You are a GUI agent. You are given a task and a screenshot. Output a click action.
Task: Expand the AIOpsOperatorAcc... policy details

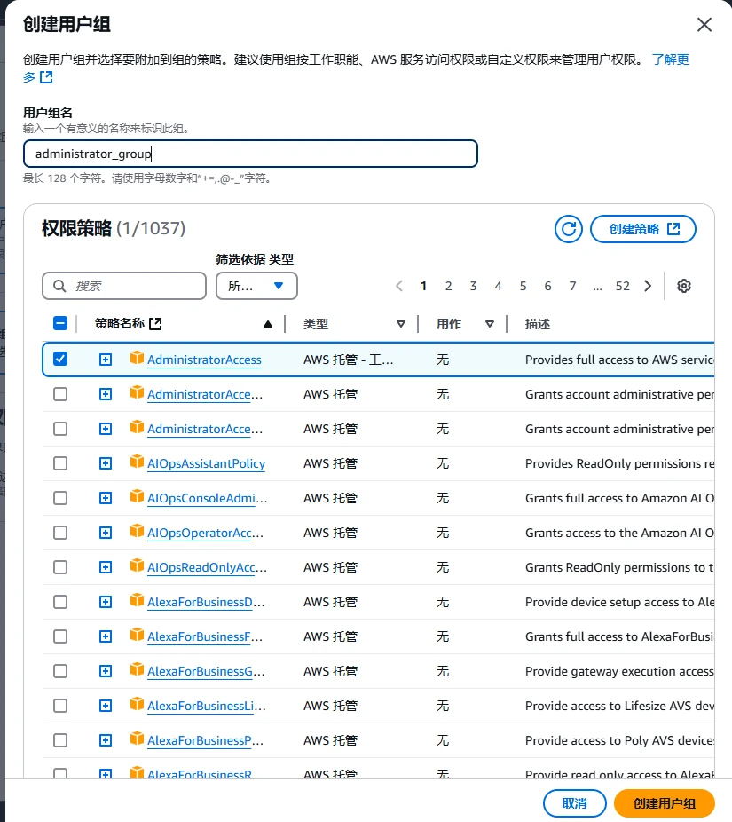(106, 533)
